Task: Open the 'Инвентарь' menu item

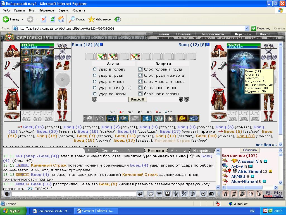Action: click(165, 38)
